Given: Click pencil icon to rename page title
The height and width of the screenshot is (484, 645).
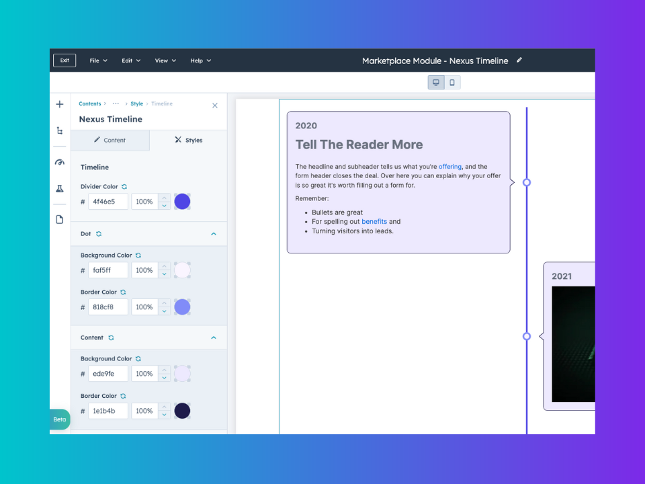Looking at the screenshot, I should (519, 61).
